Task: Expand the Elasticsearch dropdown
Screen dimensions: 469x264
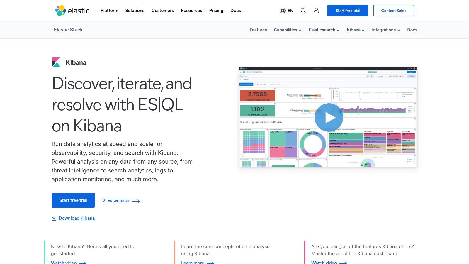Action: [324, 30]
